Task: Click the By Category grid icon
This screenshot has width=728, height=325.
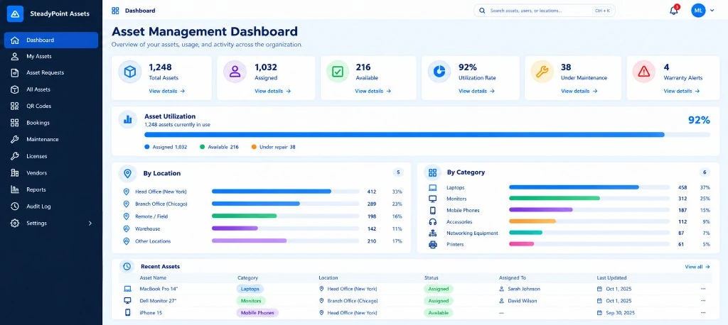Action: pyautogui.click(x=433, y=172)
